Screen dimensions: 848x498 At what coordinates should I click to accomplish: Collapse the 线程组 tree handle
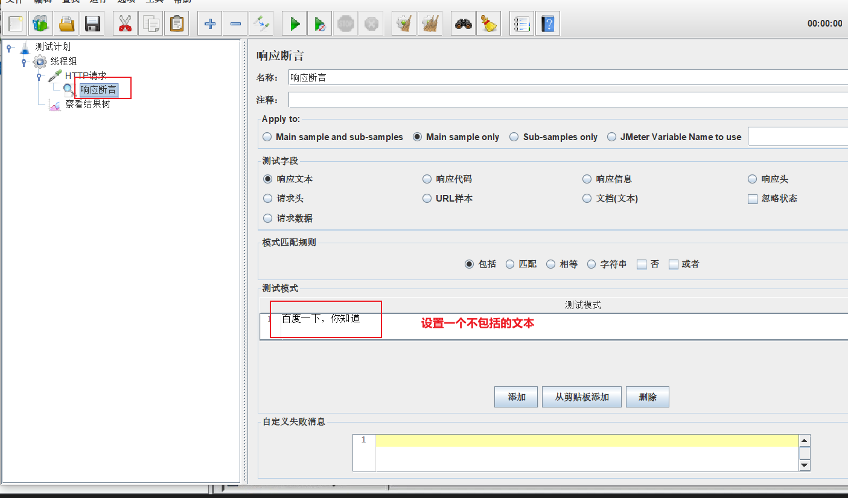pyautogui.click(x=24, y=62)
